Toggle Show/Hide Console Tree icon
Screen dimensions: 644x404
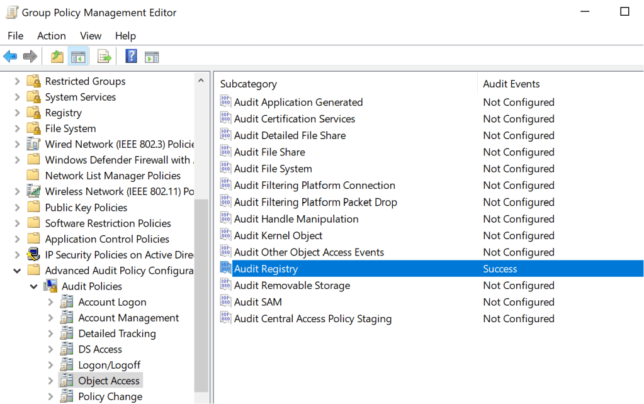coord(78,57)
